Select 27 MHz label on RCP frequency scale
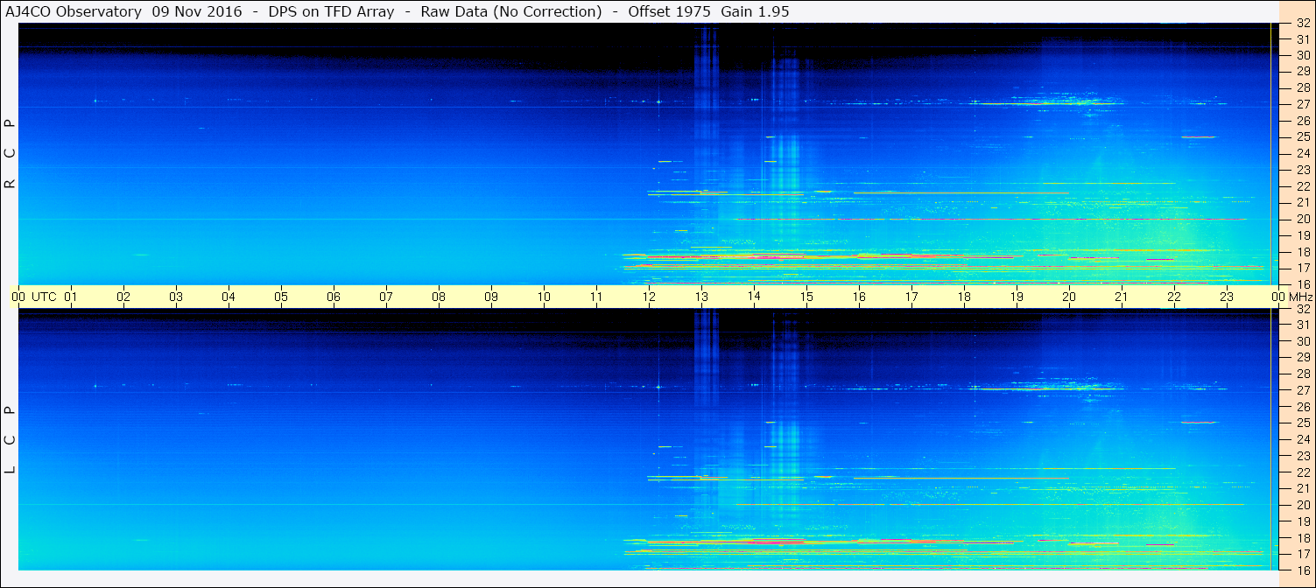This screenshot has width=1316, height=588. (x=1303, y=104)
